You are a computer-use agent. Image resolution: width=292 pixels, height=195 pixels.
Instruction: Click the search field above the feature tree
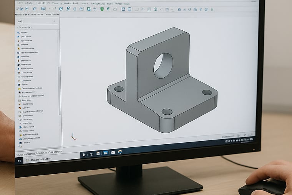point(37,21)
